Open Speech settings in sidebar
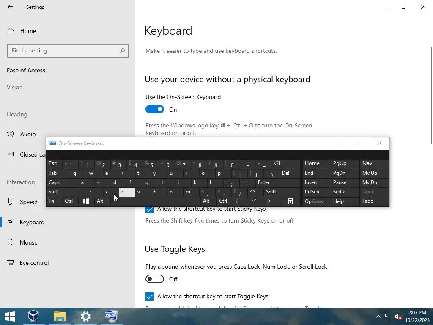Screen dimensions: 433x325 [23, 202]
